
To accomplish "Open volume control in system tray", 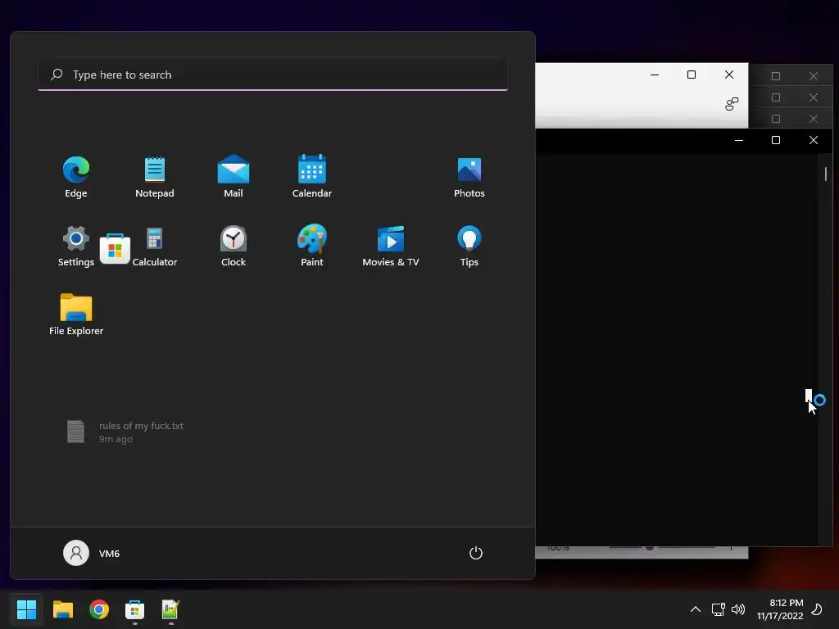I will (738, 609).
